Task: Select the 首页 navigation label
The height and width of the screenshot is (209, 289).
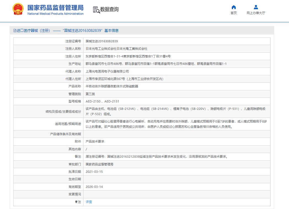Action: [234, 13]
